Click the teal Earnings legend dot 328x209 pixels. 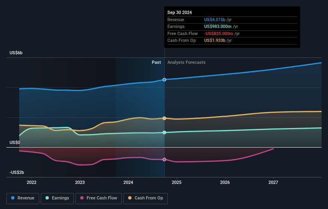(x=47, y=198)
